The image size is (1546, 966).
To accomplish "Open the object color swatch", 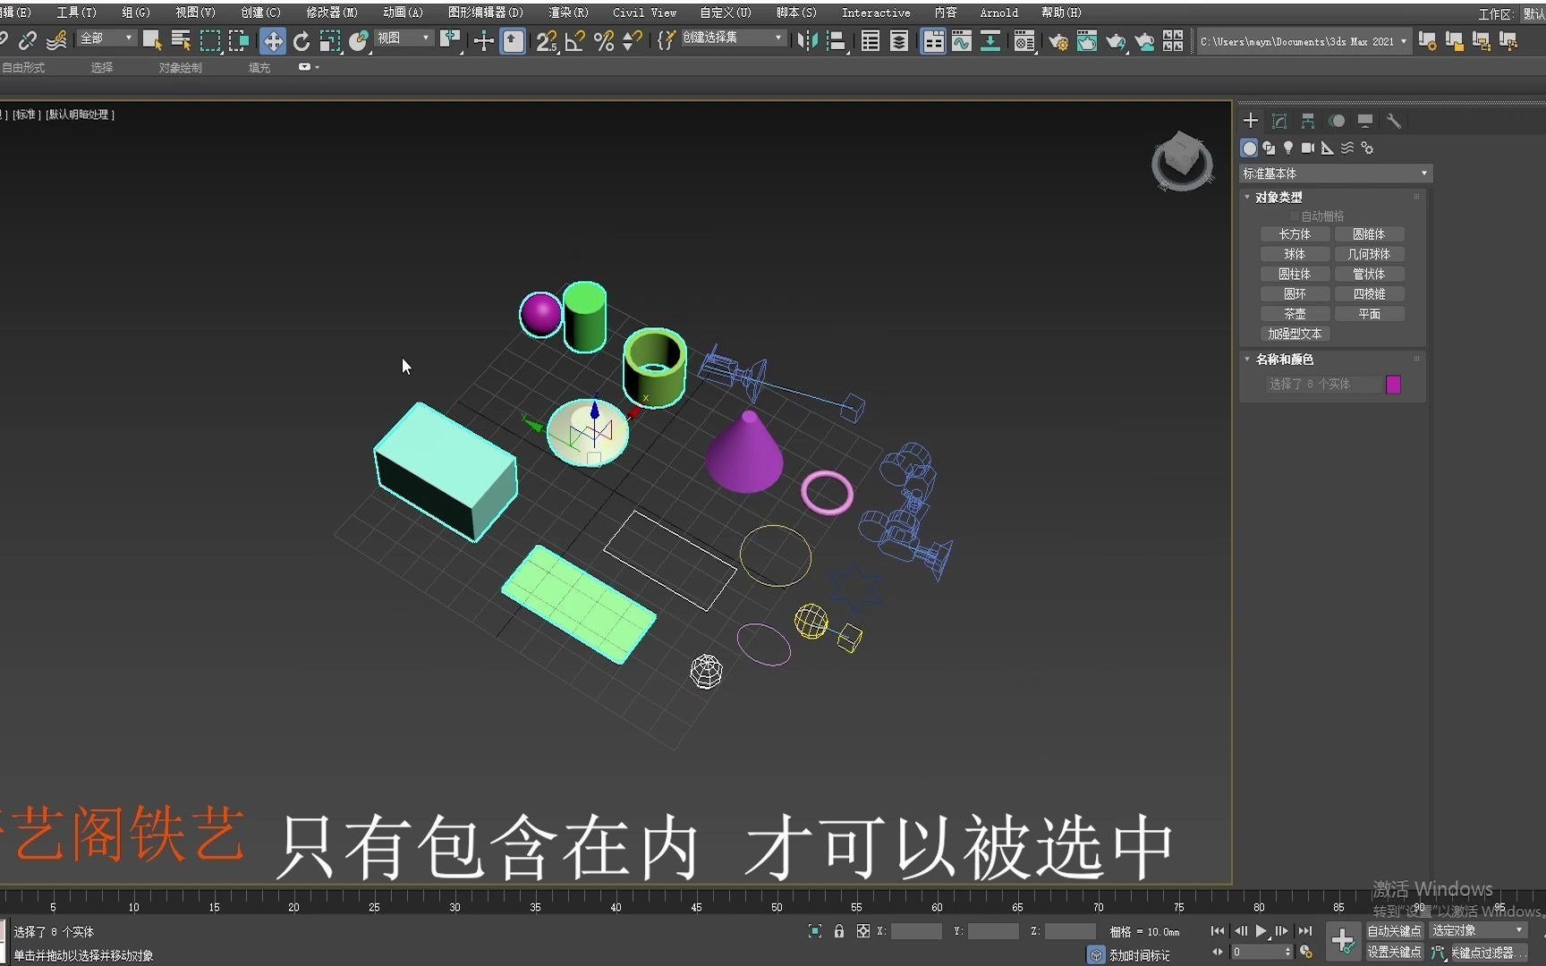I will [1392, 384].
